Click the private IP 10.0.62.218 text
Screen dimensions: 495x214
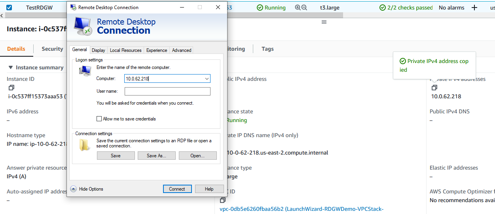446,96
